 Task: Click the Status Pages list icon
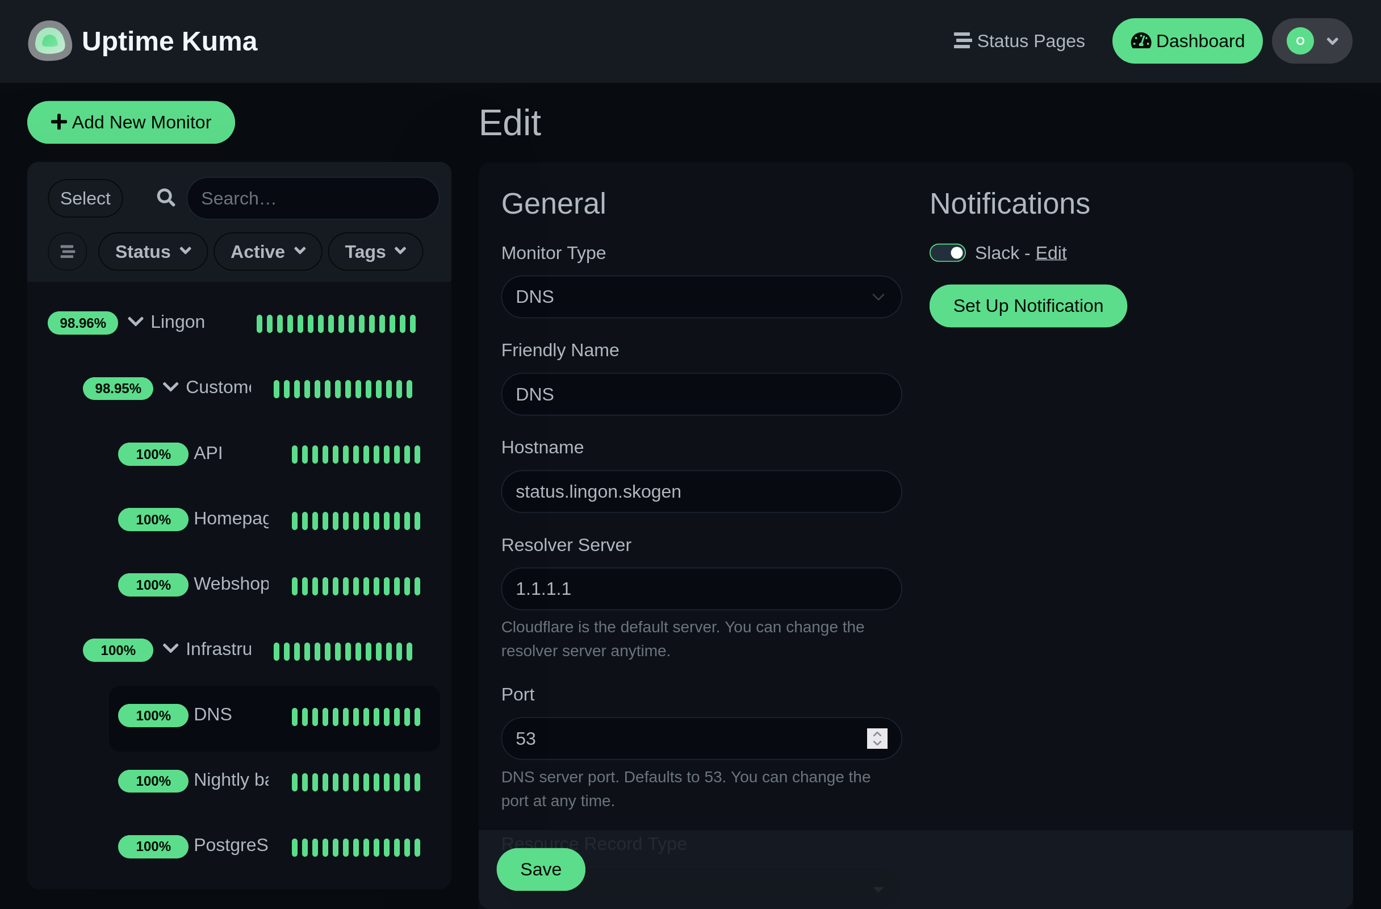(x=962, y=41)
